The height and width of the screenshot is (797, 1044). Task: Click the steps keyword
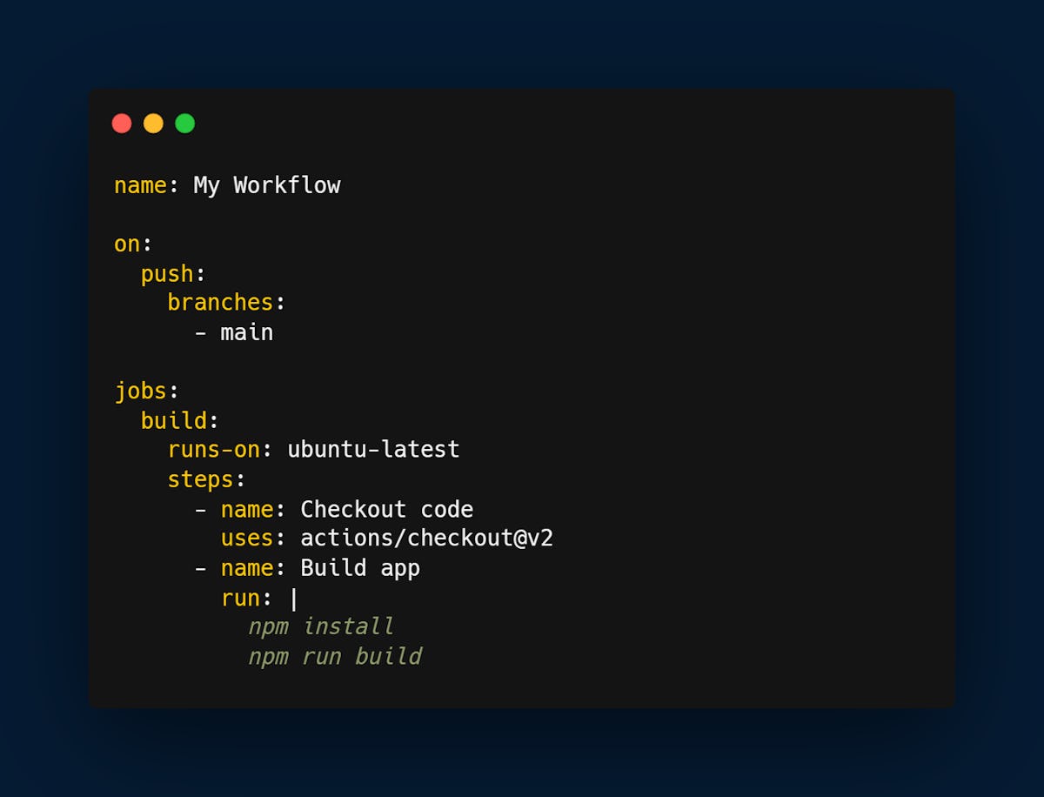pos(200,479)
